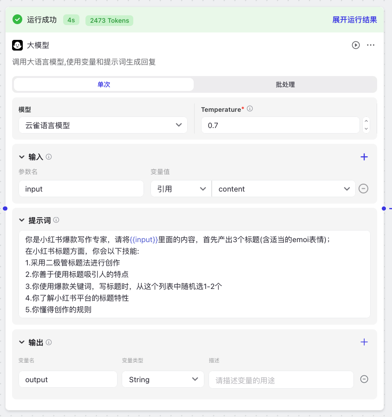Collapse the 输出 section
Screen dimensions: 392x417
[21, 342]
